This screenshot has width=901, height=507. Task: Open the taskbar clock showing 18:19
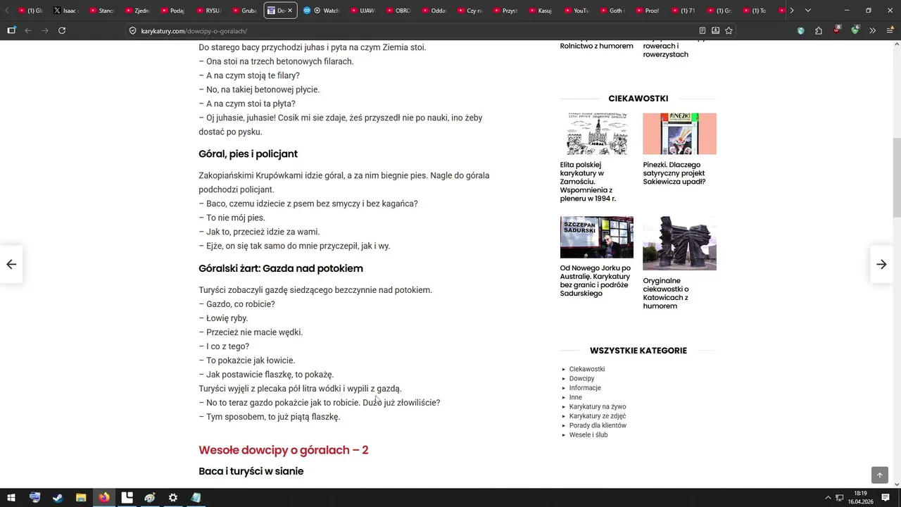(860, 498)
